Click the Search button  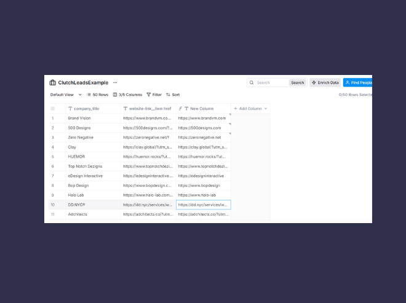pyautogui.click(x=298, y=82)
